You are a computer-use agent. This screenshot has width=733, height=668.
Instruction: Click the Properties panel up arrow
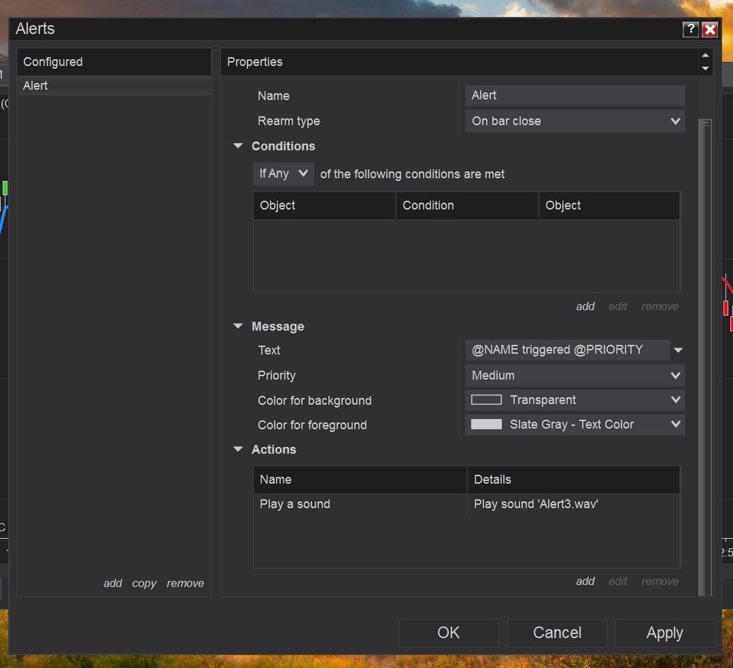point(705,56)
